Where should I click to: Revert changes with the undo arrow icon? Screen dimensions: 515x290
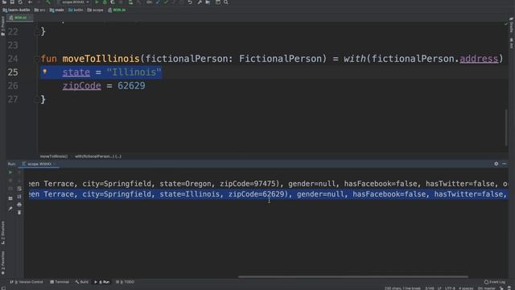pos(190,2)
